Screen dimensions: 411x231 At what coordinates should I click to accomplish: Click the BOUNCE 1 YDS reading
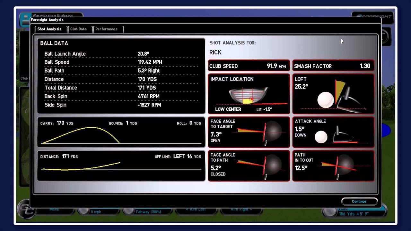coord(123,123)
